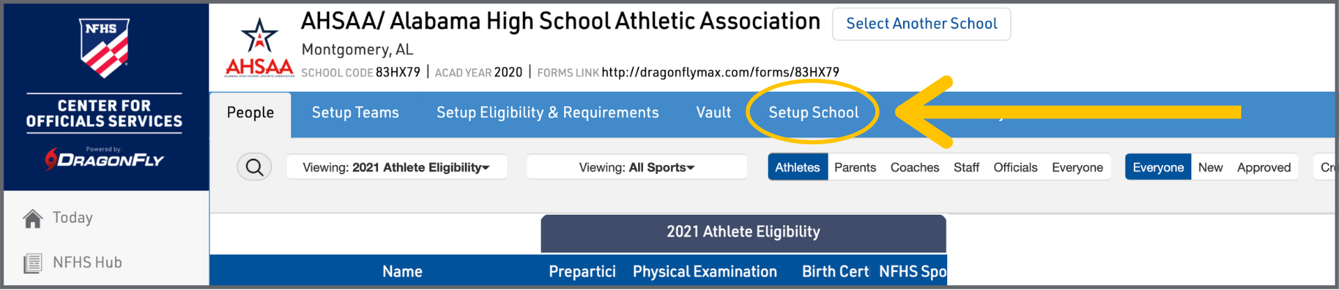This screenshot has height=290, width=1339.
Task: Sort by the Name column header
Action: [402, 272]
